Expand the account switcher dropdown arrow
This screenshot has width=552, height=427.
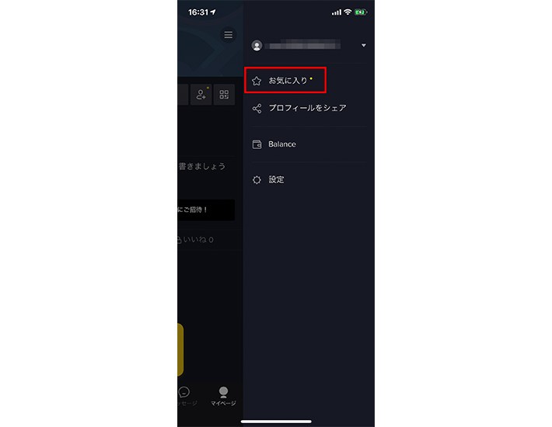point(364,45)
